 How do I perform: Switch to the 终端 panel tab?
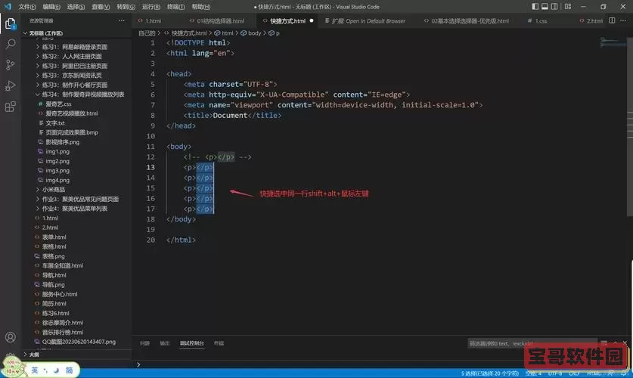(219, 343)
